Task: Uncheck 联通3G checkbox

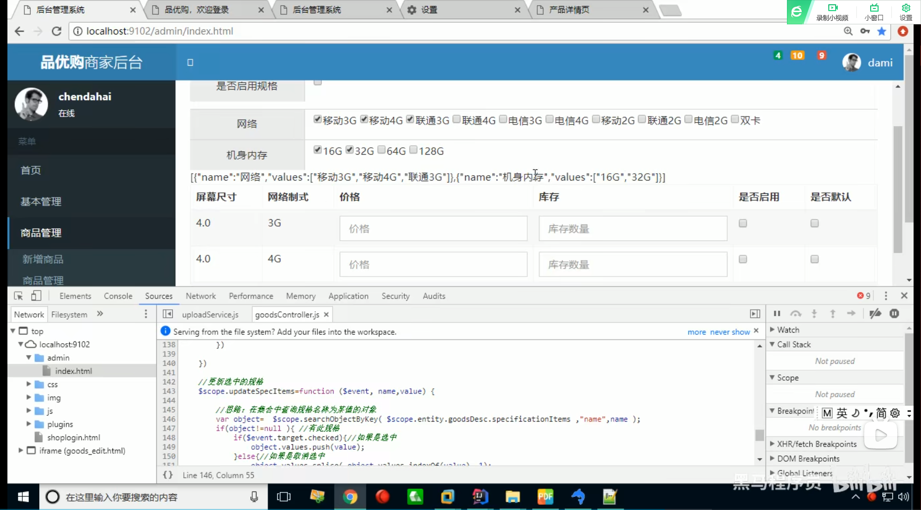Action: tap(410, 119)
